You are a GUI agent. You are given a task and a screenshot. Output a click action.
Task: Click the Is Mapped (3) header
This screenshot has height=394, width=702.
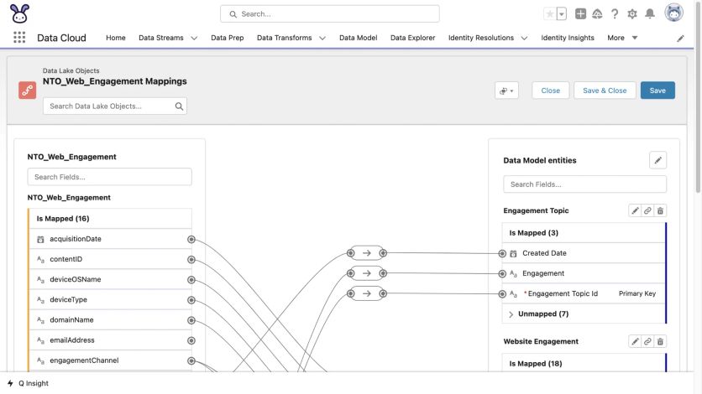pyautogui.click(x=584, y=233)
